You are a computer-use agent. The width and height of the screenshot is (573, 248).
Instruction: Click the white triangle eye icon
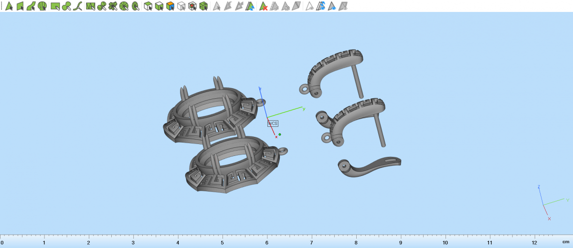[309, 6]
